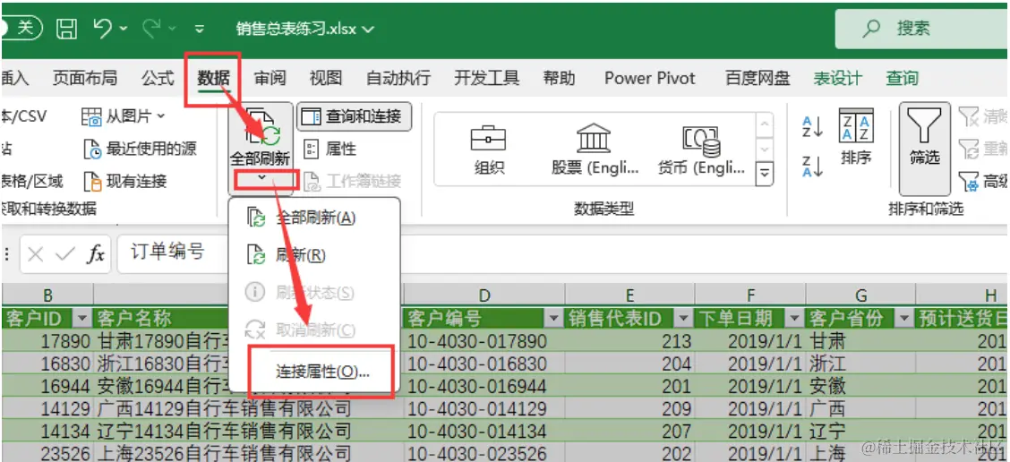This screenshot has height=462, width=1010.
Task: Open 客户编号 filter dropdown
Action: pos(553,319)
